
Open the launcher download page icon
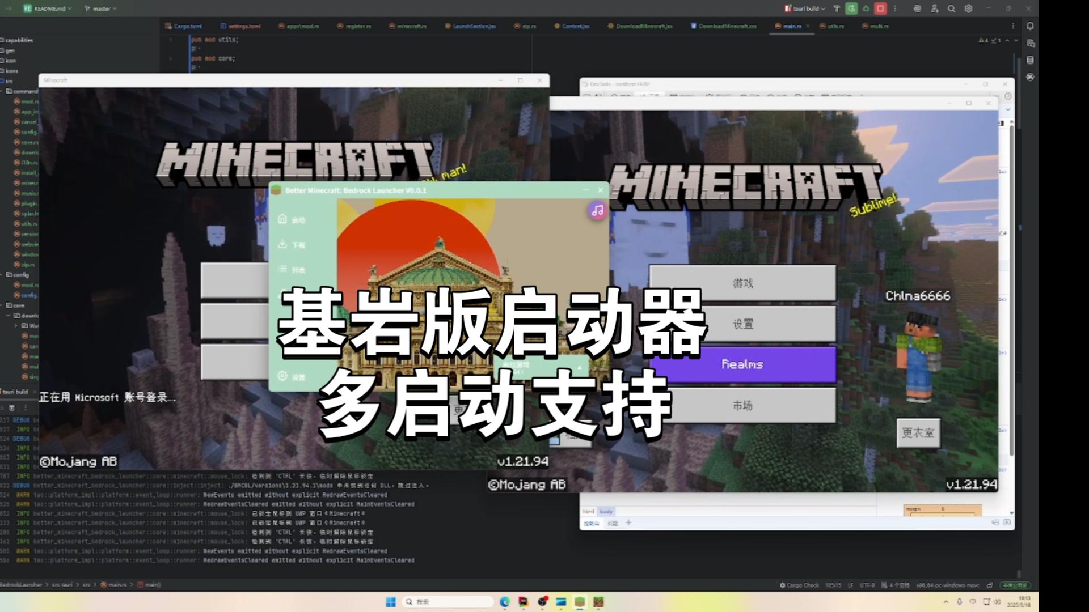coord(282,244)
